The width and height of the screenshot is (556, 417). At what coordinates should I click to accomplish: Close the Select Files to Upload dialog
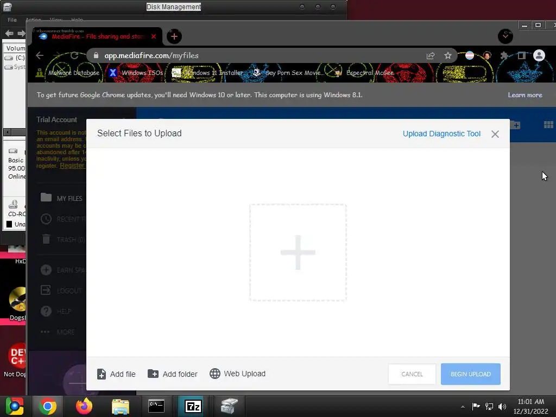pos(495,134)
